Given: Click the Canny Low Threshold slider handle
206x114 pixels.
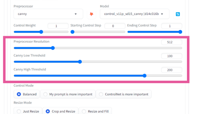Looking at the screenshot, I should 80,62.
